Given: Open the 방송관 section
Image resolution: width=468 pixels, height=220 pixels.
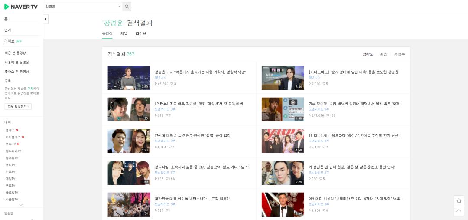Looking at the screenshot, I should (x=9, y=213).
